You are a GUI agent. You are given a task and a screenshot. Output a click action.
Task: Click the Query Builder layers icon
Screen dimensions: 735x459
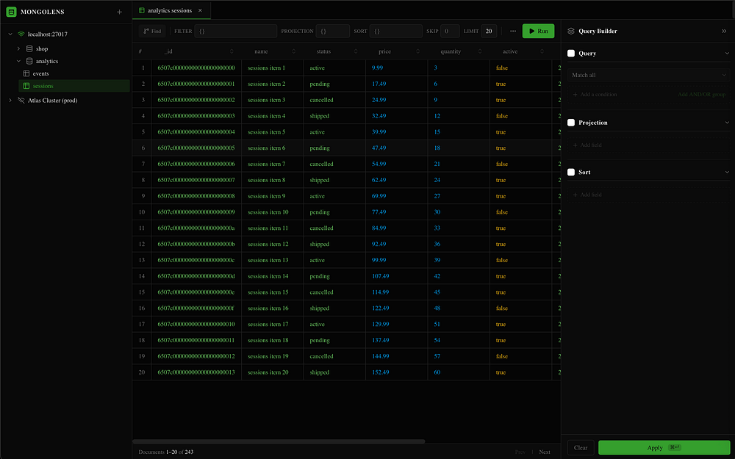tap(571, 32)
